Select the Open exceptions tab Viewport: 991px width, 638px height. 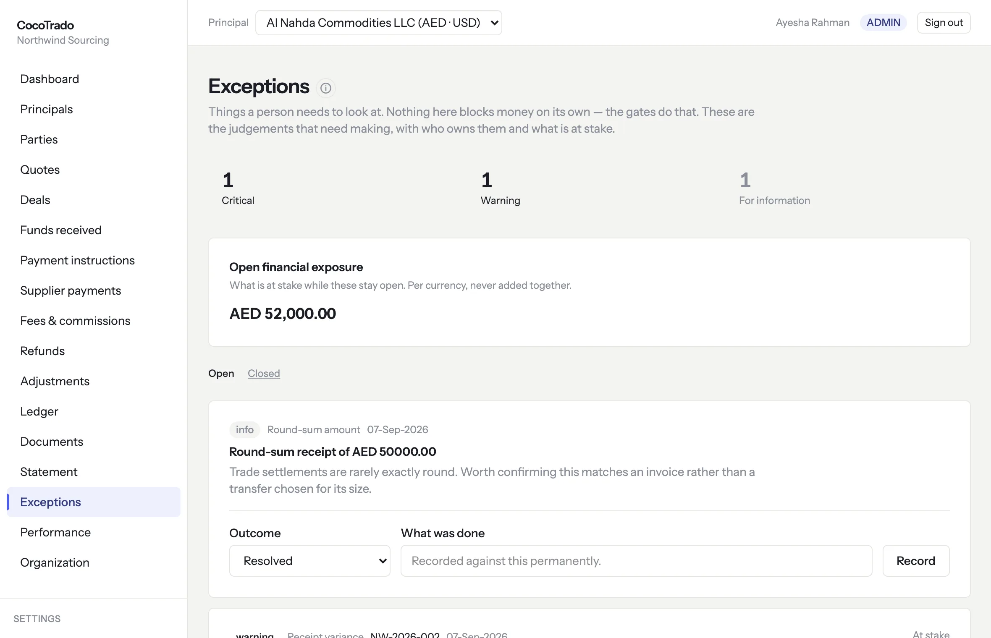click(221, 373)
